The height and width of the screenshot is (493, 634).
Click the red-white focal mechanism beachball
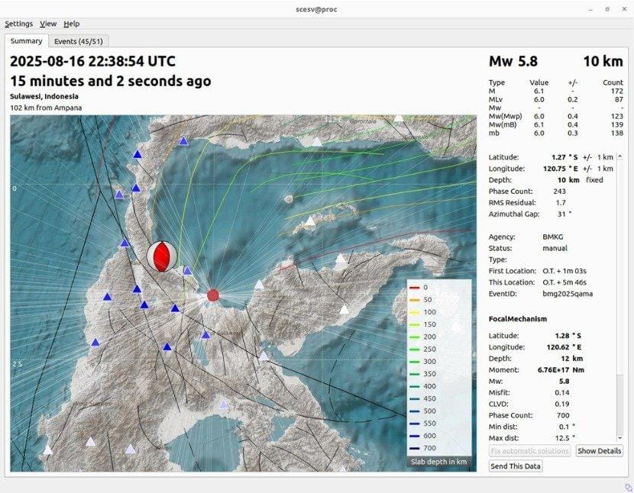click(162, 256)
